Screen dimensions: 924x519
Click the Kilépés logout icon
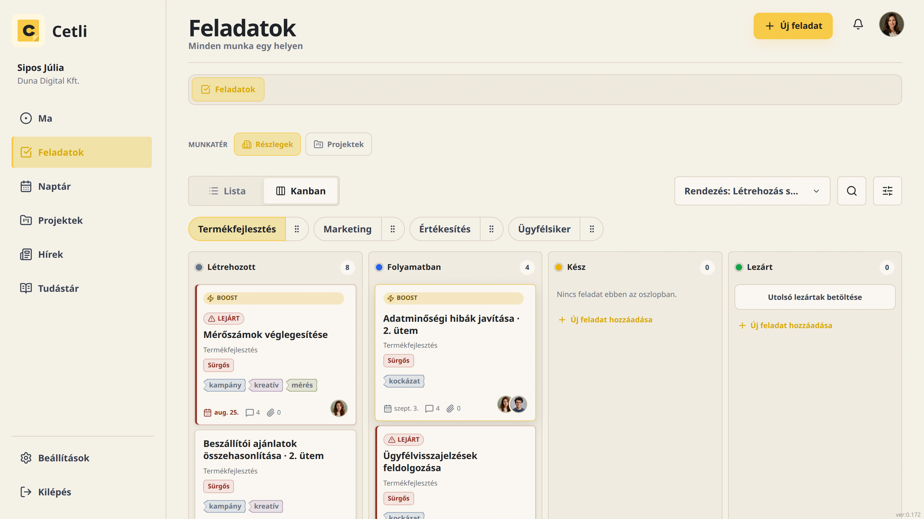coord(26,492)
